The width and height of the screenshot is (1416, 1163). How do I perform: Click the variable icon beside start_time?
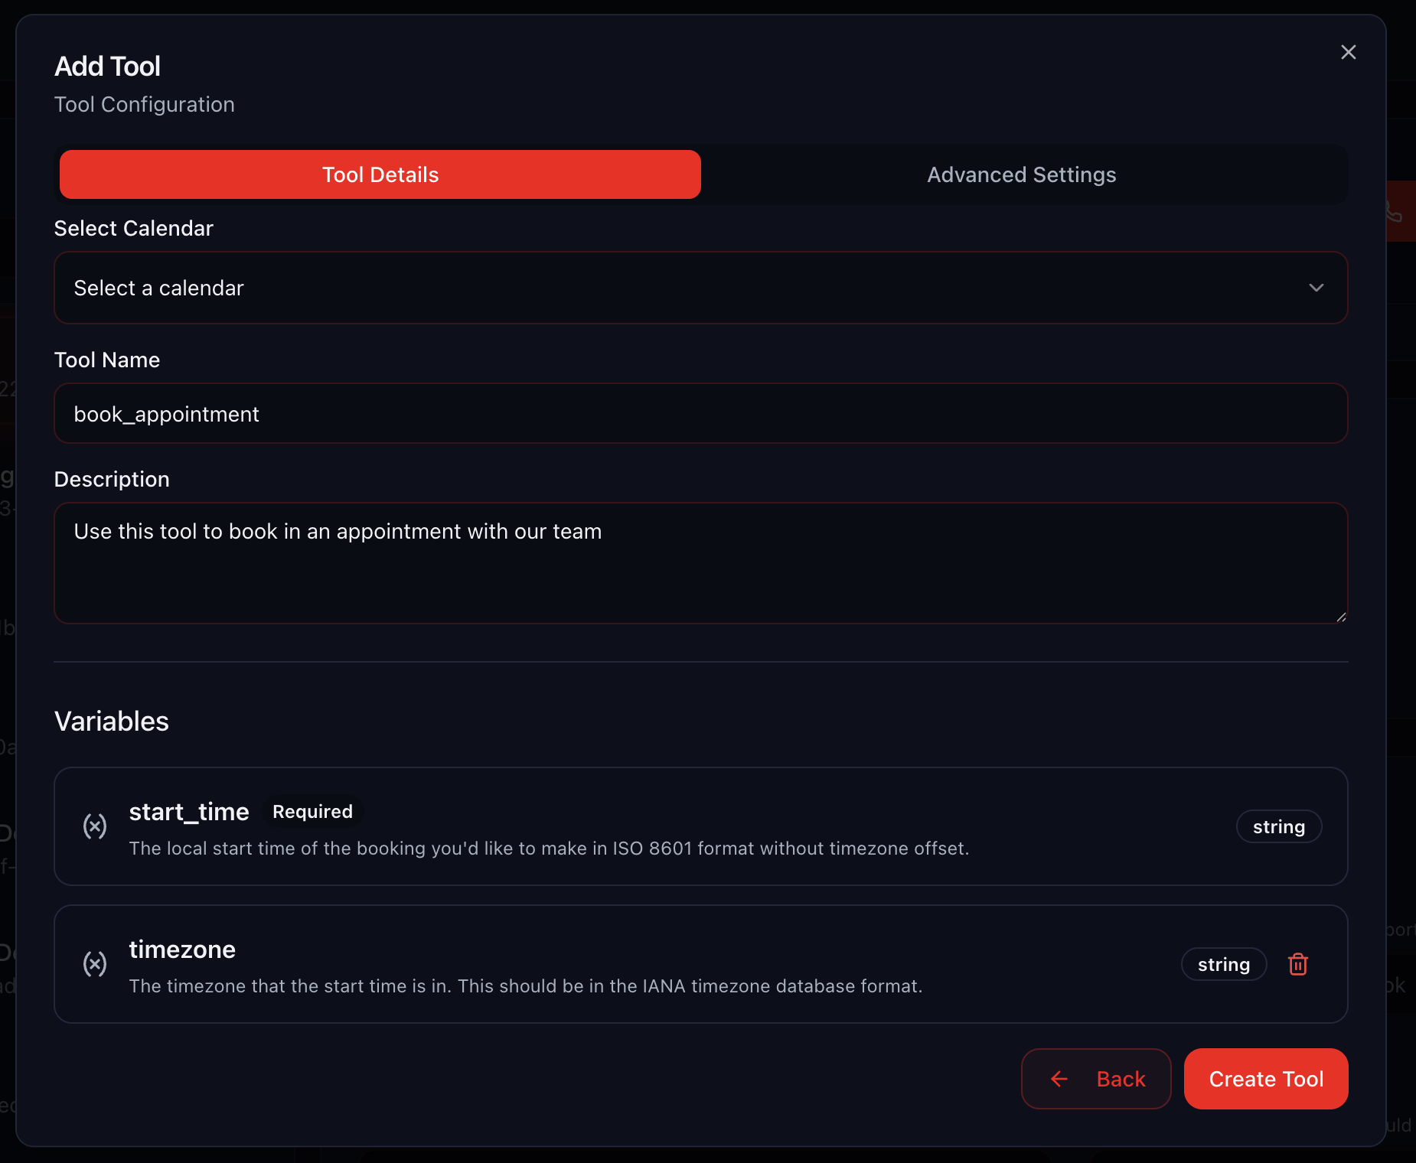click(x=95, y=826)
